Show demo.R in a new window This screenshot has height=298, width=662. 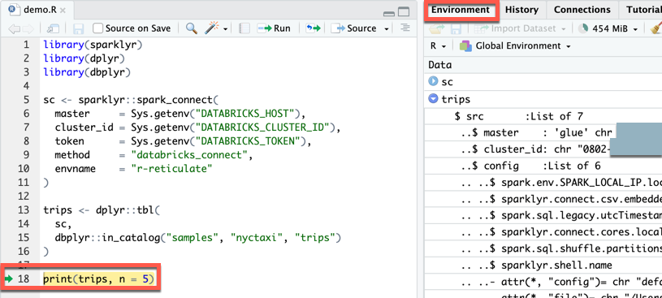53,28
